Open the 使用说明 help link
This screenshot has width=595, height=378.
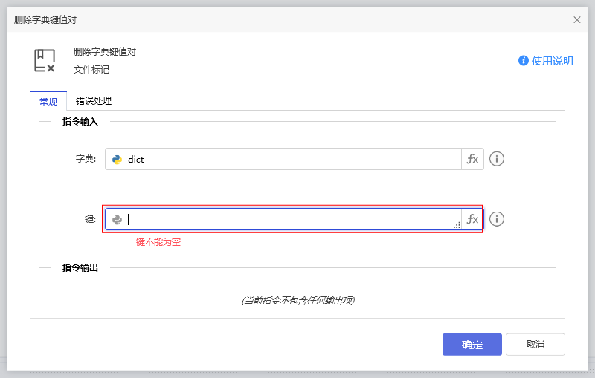click(553, 61)
